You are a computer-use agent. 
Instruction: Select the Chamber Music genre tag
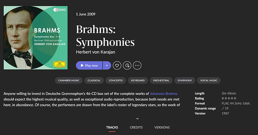coord(69,81)
